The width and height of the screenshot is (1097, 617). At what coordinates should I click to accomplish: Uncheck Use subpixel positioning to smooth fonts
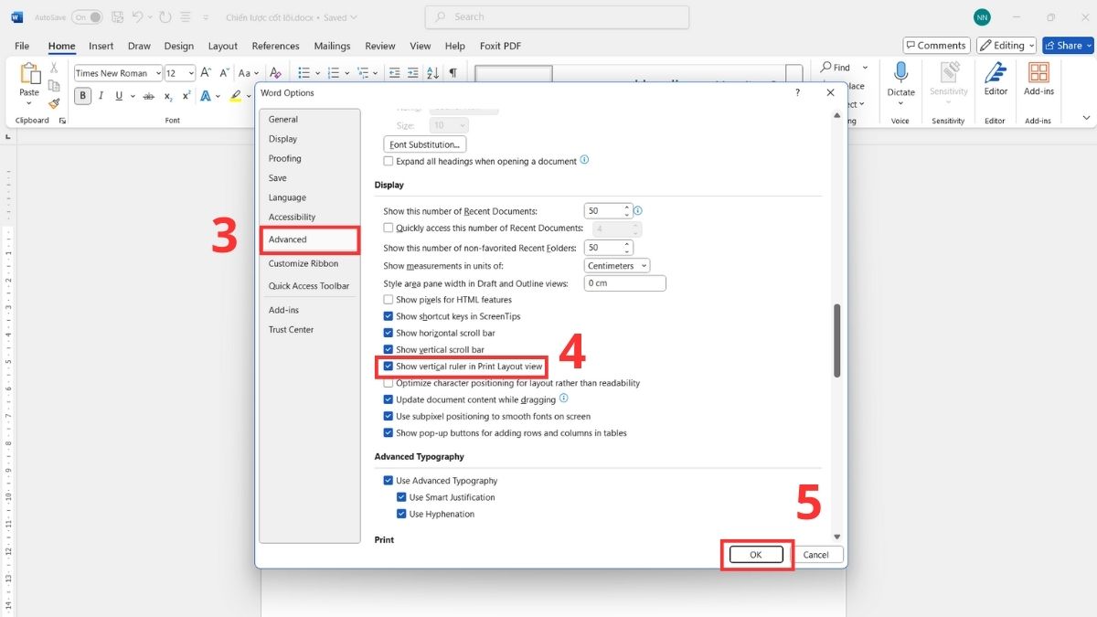pyautogui.click(x=389, y=416)
